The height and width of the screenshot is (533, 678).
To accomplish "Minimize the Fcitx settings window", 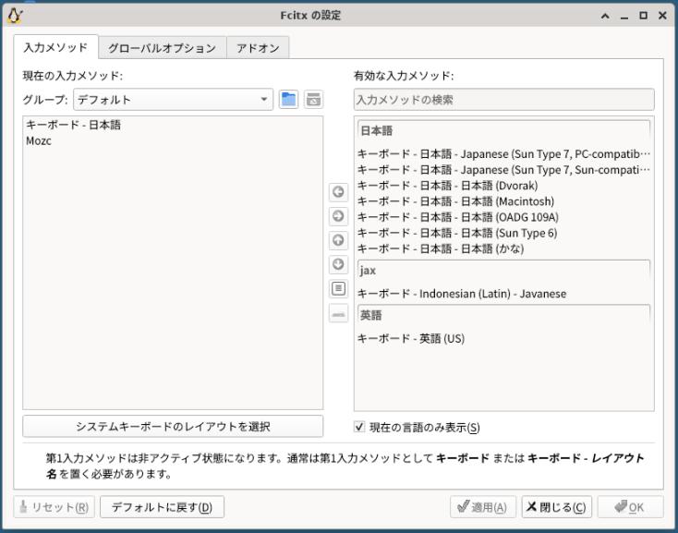I will pyautogui.click(x=624, y=16).
